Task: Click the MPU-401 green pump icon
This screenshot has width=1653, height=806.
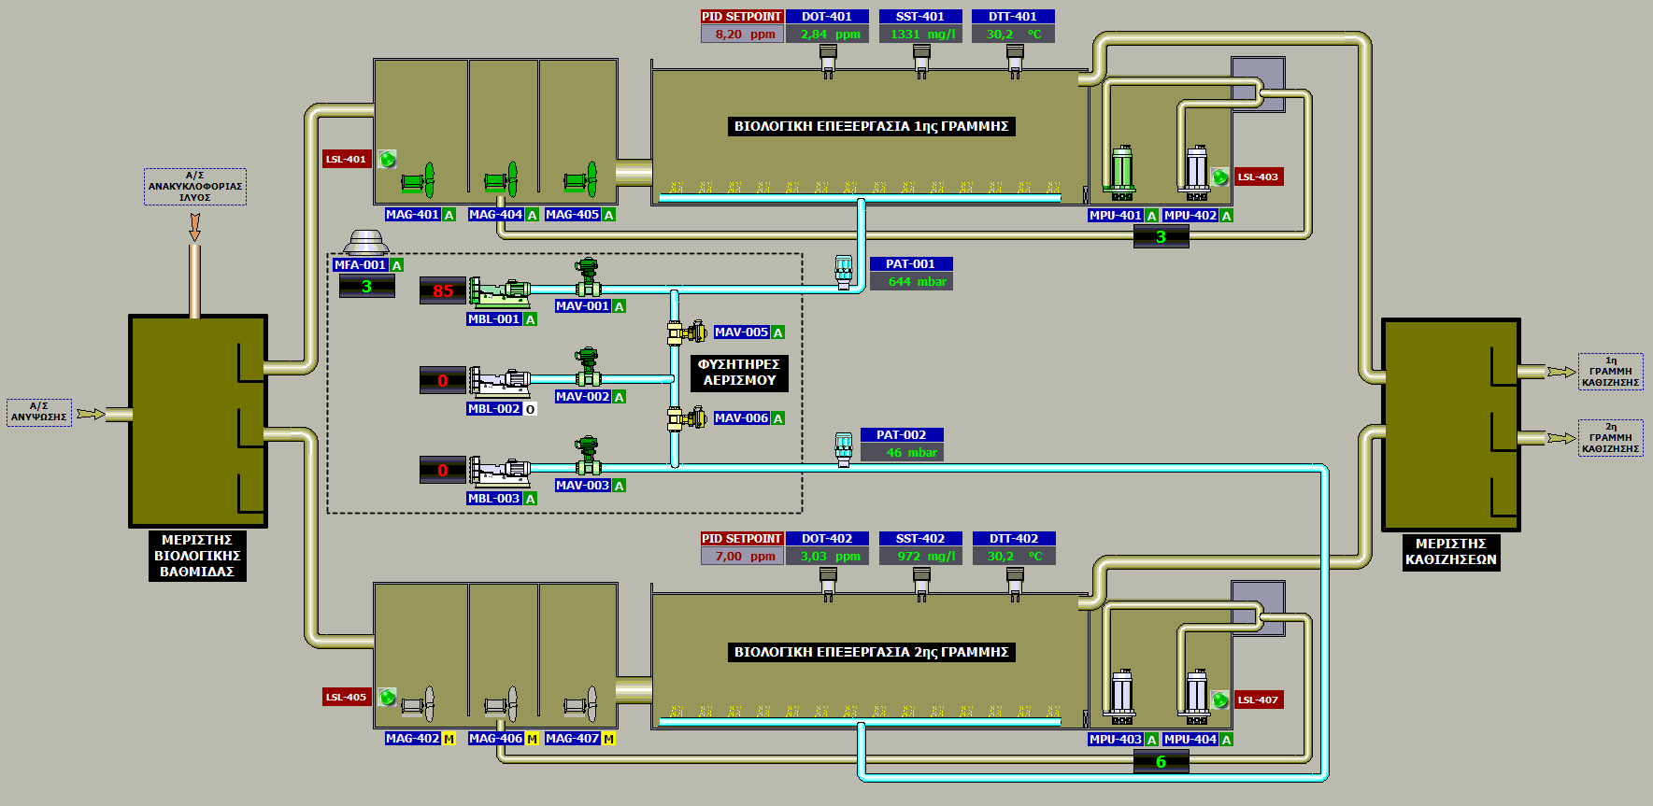Action: pos(1120,173)
